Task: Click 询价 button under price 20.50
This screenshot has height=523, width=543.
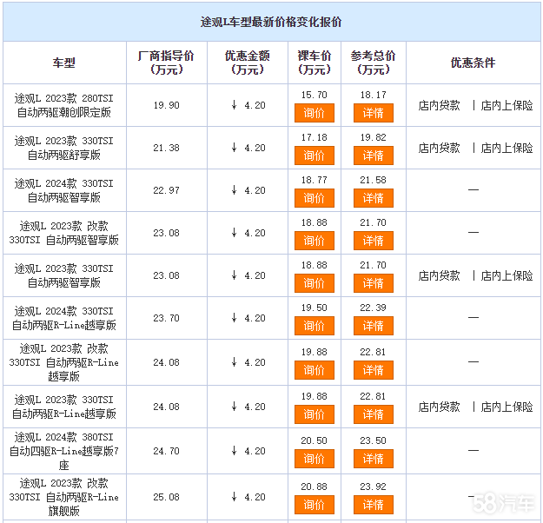Action: pos(315,459)
